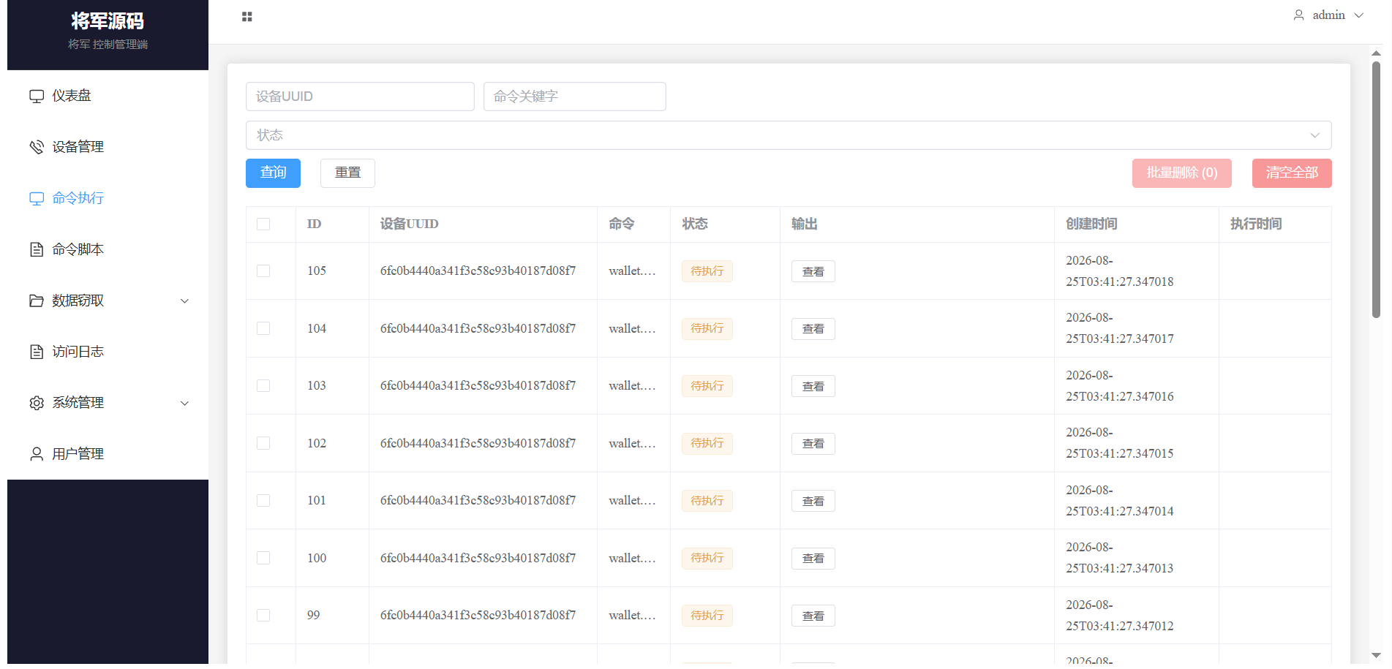
Task: Select the 命令执行 menu item
Action: tap(108, 198)
